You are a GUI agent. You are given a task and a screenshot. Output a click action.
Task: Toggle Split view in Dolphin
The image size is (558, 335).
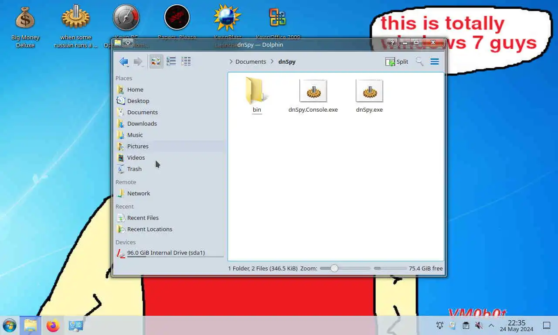[397, 62]
